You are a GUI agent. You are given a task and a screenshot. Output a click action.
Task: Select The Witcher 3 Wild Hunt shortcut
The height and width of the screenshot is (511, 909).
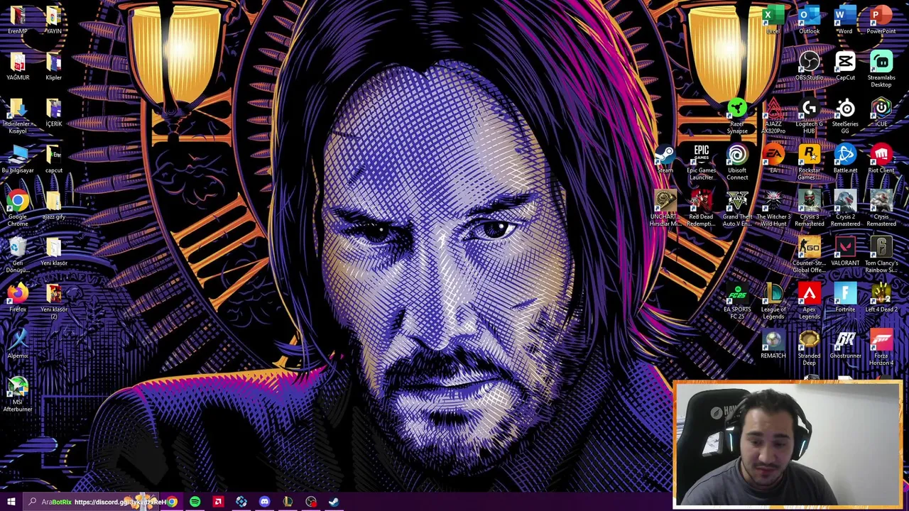[x=773, y=209]
